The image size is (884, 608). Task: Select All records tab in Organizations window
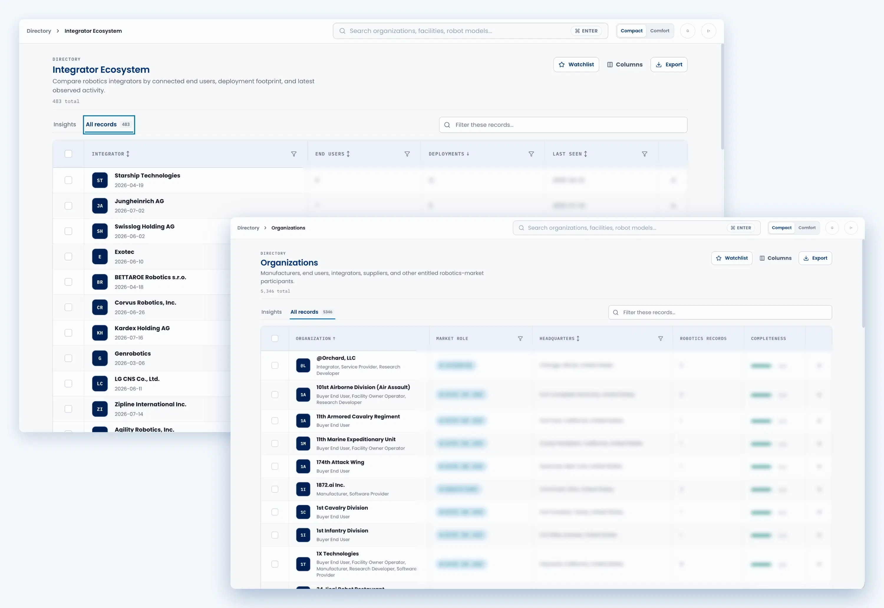(x=312, y=312)
